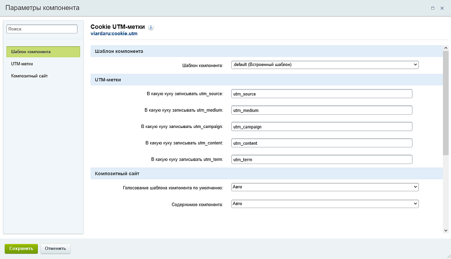
Task: Click the info icon beside Cookie UTM-метки
Action: click(x=151, y=27)
